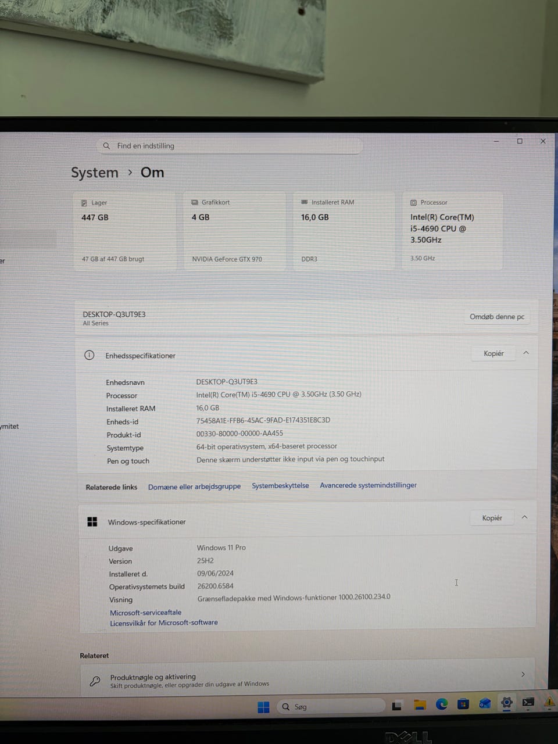This screenshot has width=558, height=744.
Task: Click the taskbar Søg search box
Action: coord(331,707)
